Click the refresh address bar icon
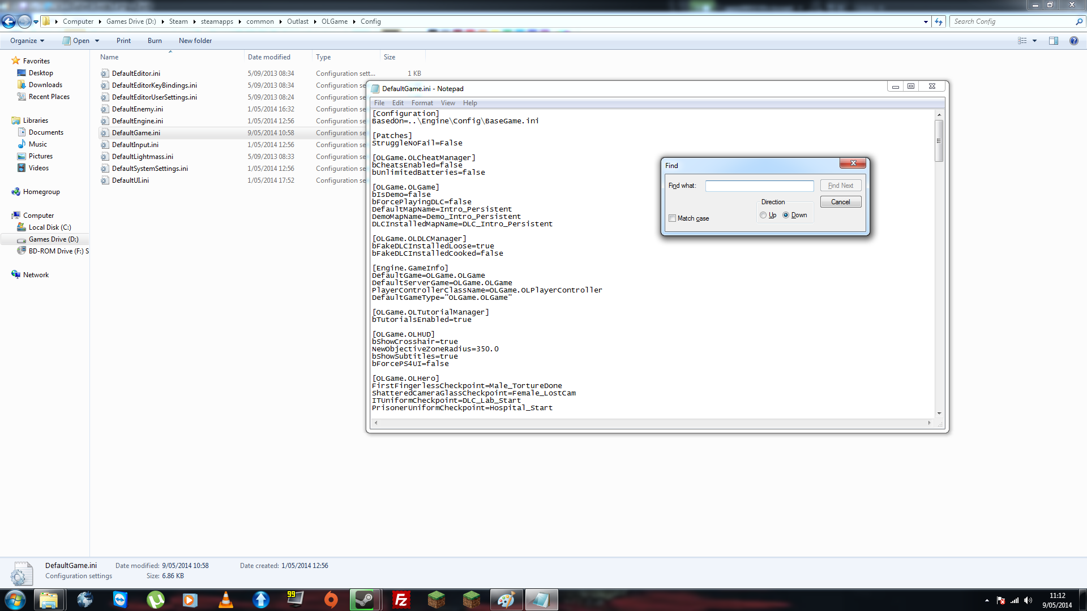Screen dimensions: 1087x611 pos(939,21)
